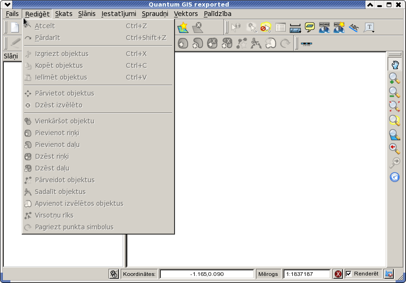This screenshot has height=283, width=406.
Task: Open the Iestatījumi menu
Action: pyautogui.click(x=118, y=14)
